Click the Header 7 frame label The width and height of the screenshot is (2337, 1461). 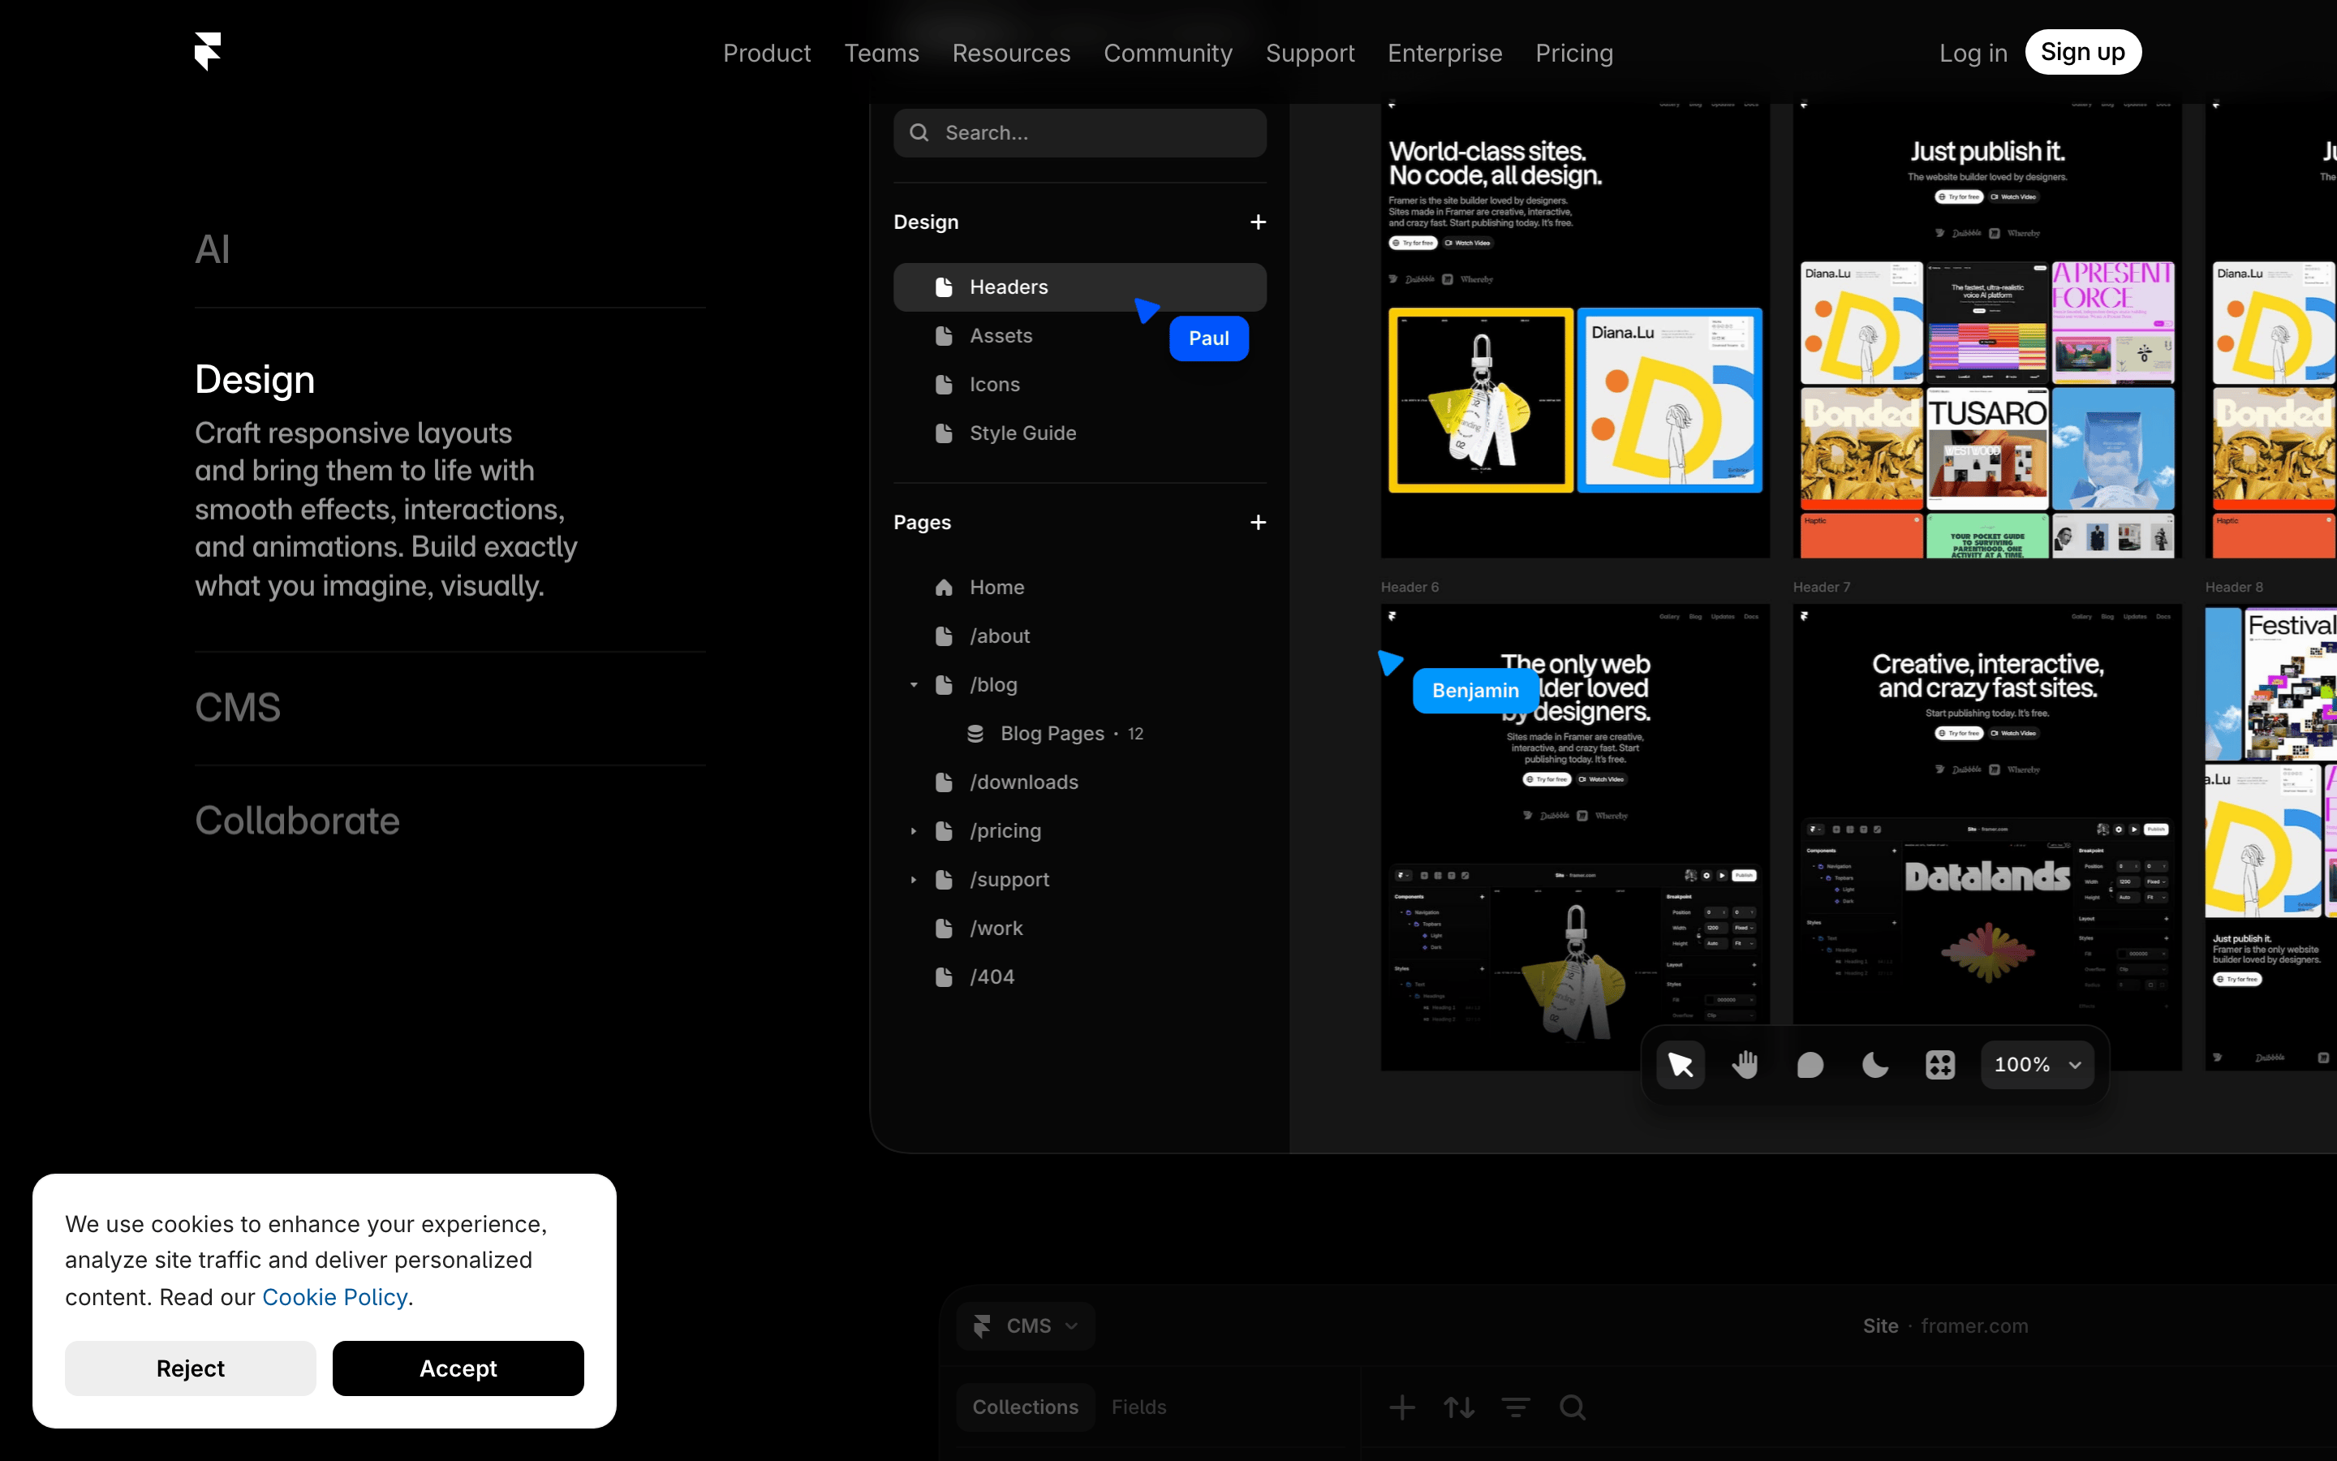[1821, 588]
